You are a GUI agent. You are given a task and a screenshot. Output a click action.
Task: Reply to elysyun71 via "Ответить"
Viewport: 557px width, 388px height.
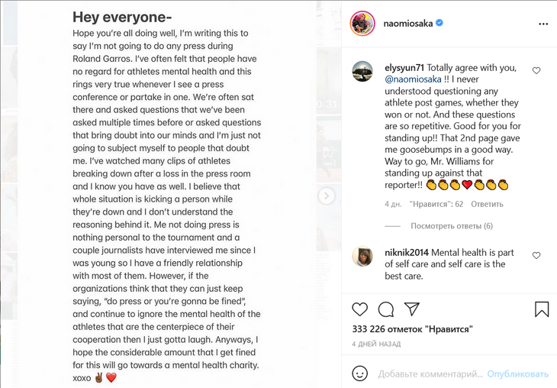click(x=487, y=205)
